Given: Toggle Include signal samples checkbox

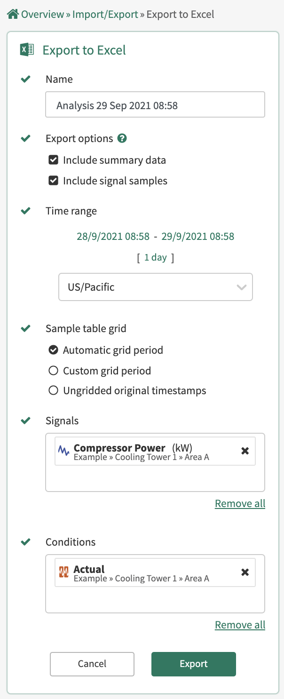Looking at the screenshot, I should coord(54,181).
